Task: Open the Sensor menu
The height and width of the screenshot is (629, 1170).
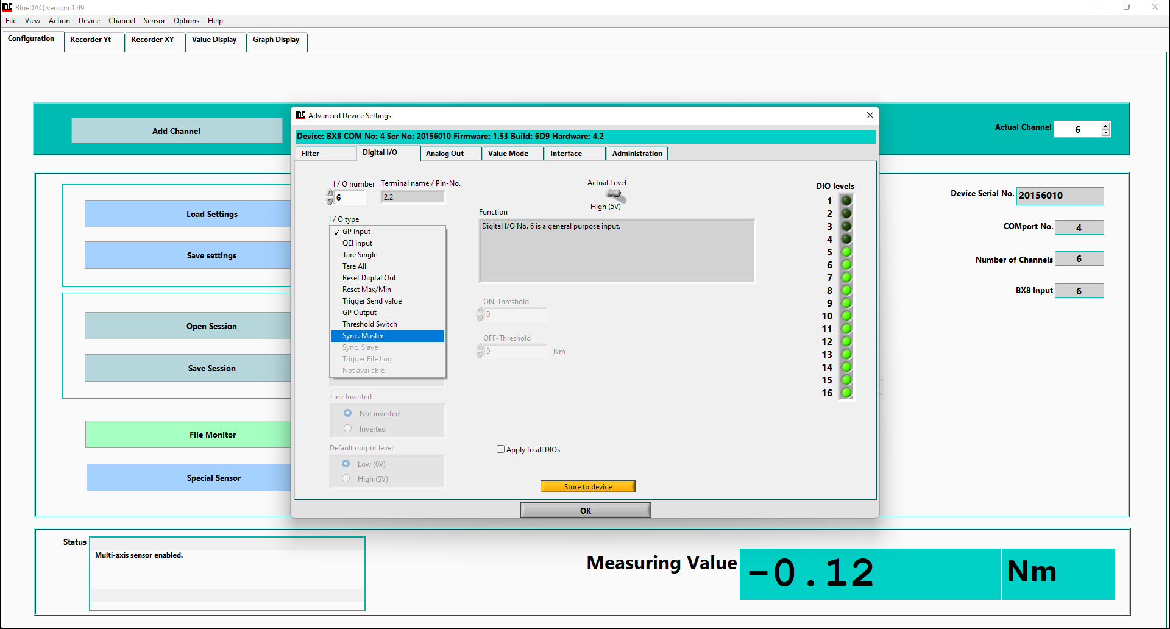Action: 154,21
